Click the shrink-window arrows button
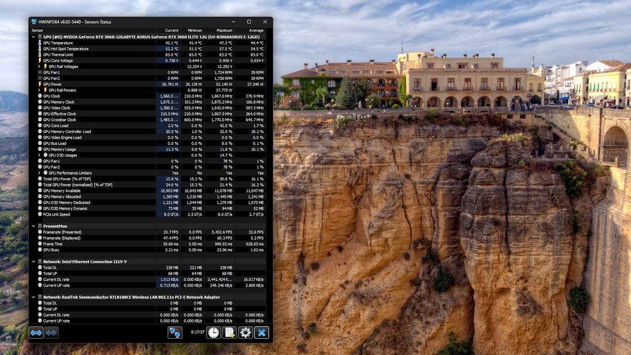631x355 pixels. (51, 332)
